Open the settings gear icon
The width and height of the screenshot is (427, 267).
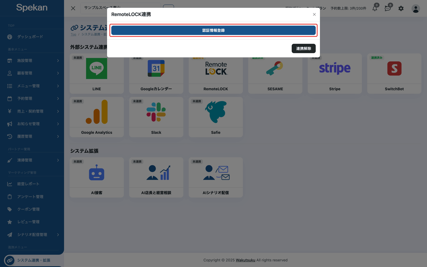click(x=401, y=9)
